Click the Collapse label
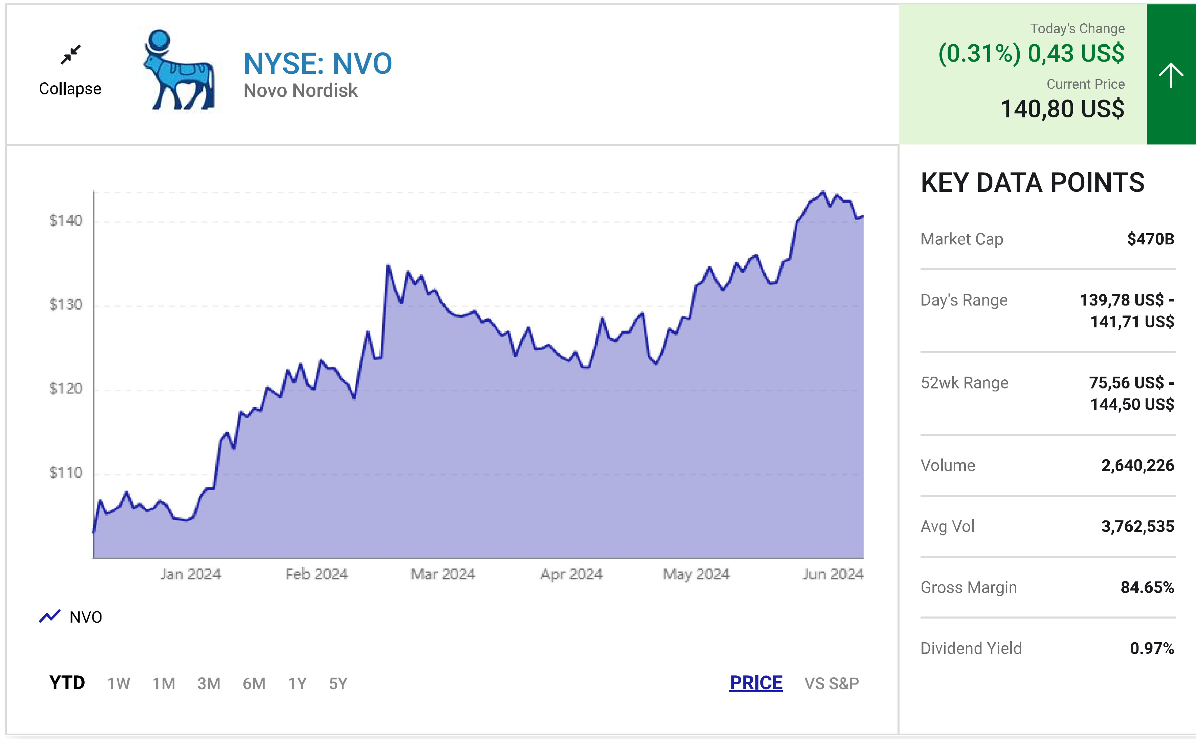Image resolution: width=1196 pixels, height=739 pixels. (70, 89)
